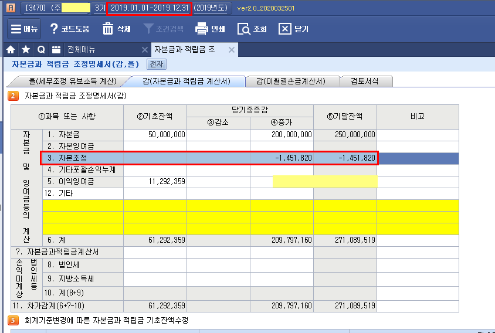Select the 12. 기타 row label
This screenshot has width=495, height=333.
83,193
